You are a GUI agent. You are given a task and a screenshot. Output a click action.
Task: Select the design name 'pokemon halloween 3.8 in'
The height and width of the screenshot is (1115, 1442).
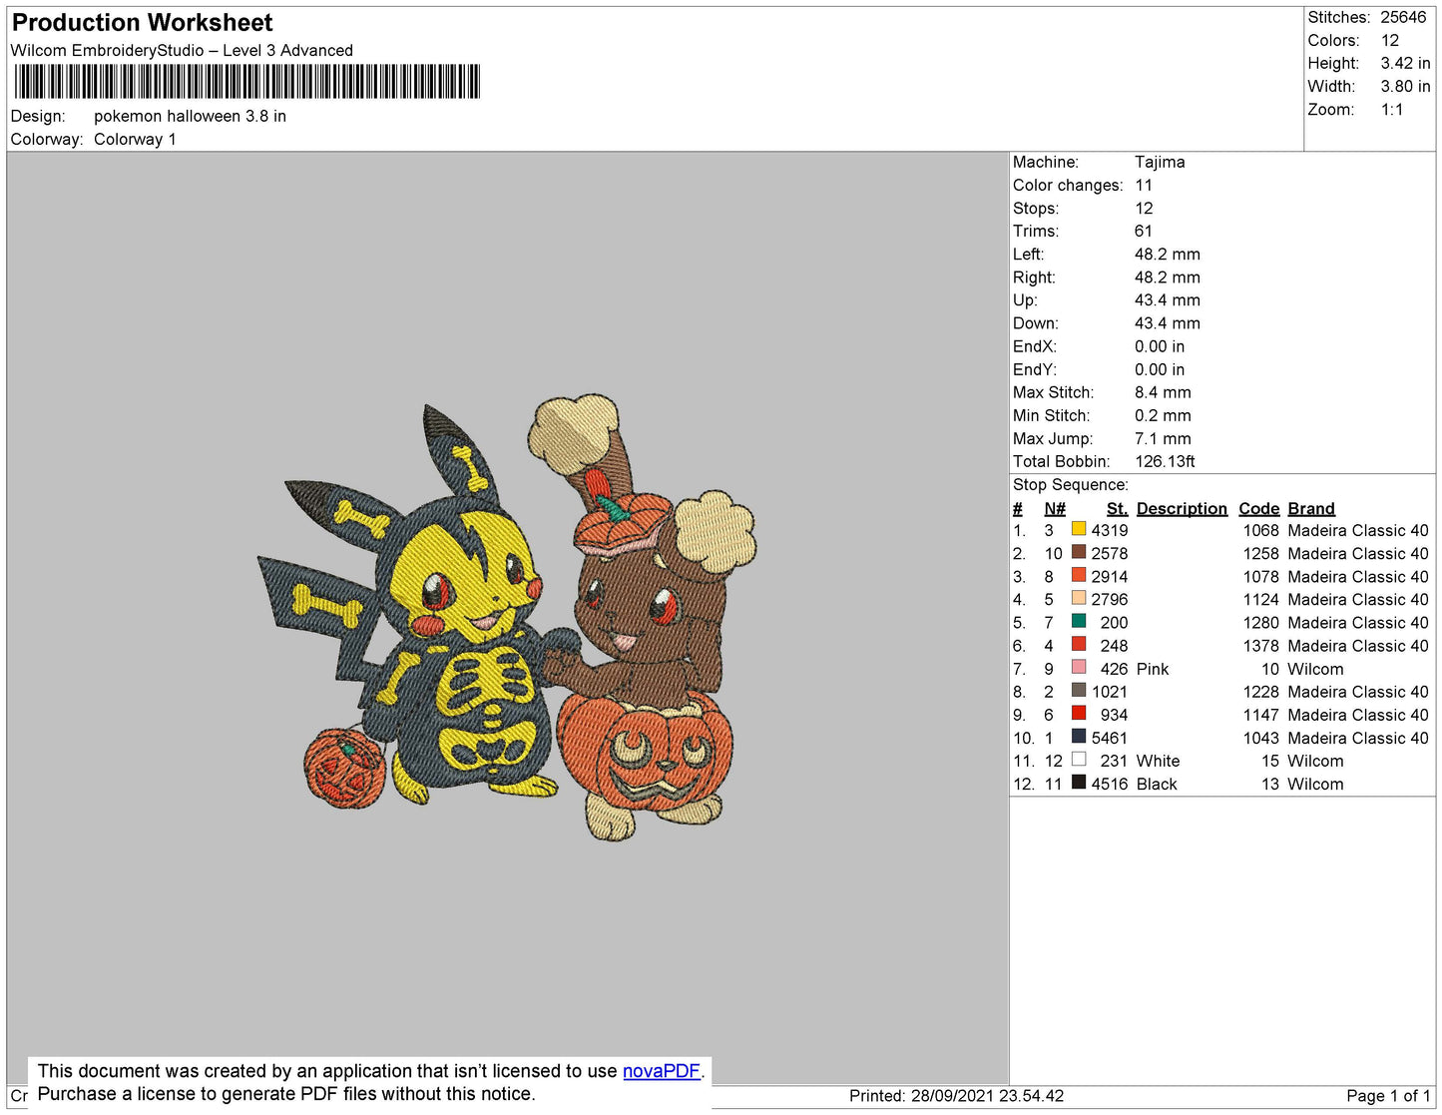tap(190, 116)
